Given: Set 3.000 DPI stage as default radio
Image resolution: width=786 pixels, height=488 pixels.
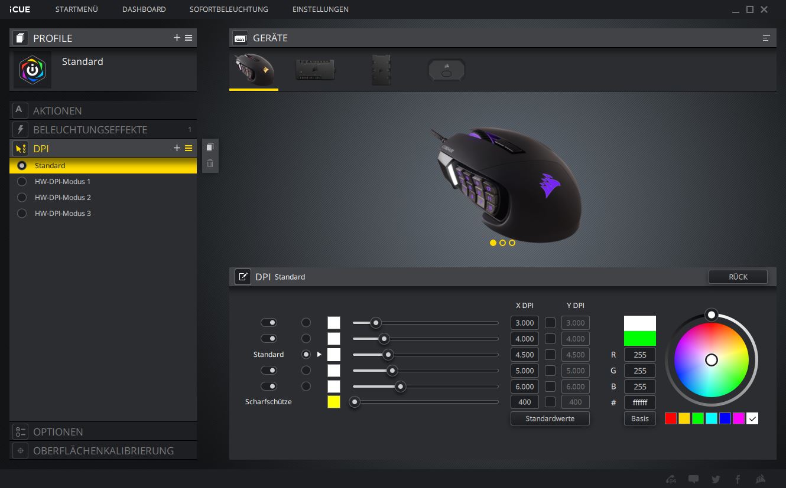Looking at the screenshot, I should pyautogui.click(x=306, y=323).
